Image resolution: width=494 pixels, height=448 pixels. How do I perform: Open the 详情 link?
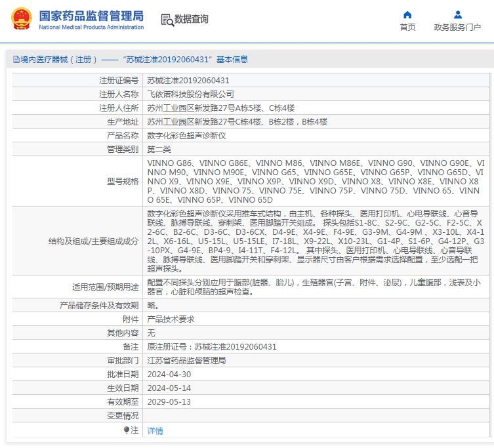pyautogui.click(x=155, y=431)
